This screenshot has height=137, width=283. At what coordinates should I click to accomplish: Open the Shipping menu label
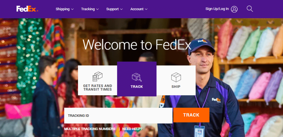(x=63, y=9)
